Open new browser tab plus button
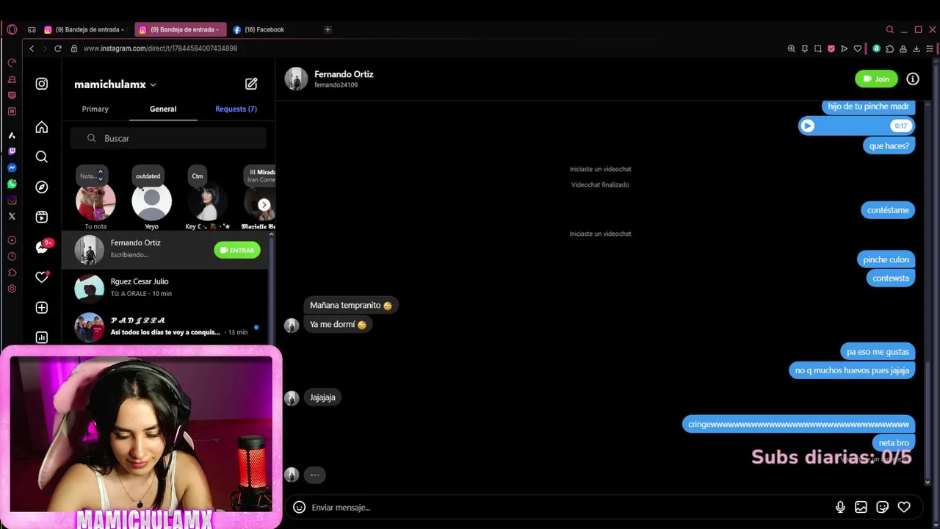The height and width of the screenshot is (529, 940). 328,29
